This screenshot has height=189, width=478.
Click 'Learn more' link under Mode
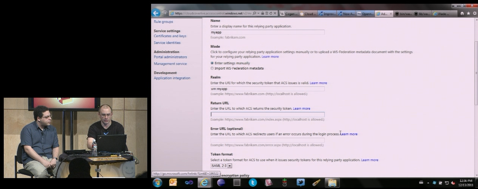(270, 57)
